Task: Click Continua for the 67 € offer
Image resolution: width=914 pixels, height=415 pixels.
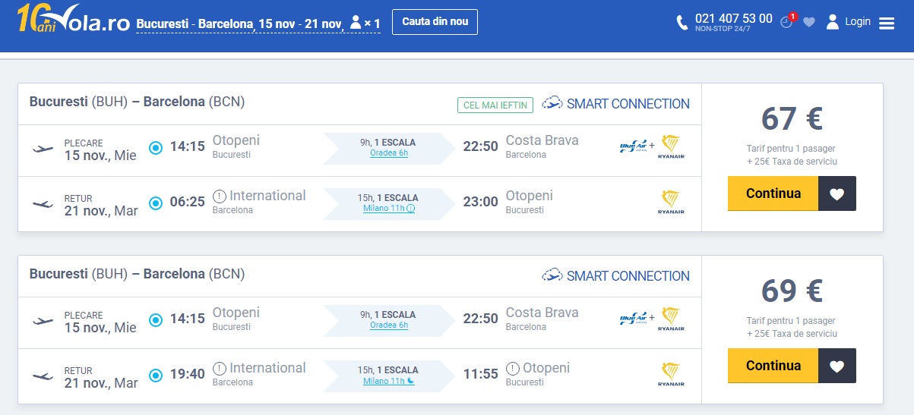Action: click(x=773, y=193)
